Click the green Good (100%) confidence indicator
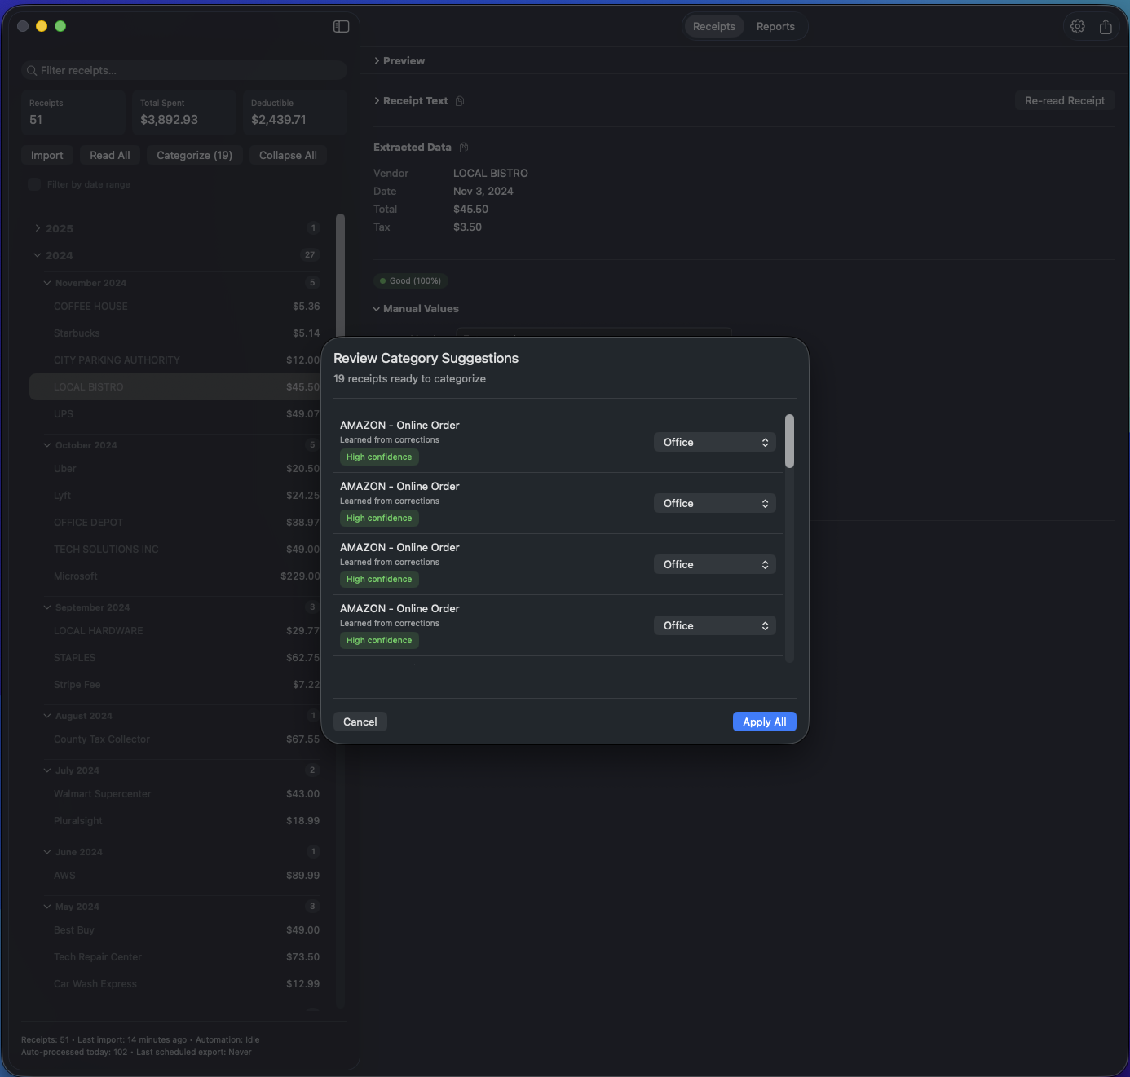 411,280
